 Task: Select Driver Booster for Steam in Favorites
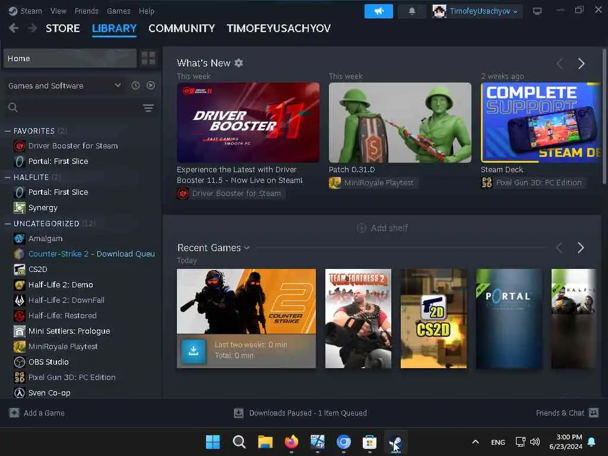[73, 146]
